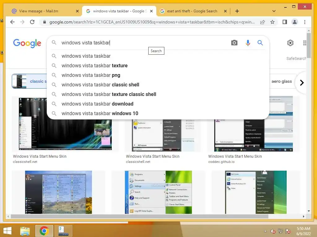Open the tab search chevron
Image resolution: width=317 pixels, height=237 pixels.
274,11
